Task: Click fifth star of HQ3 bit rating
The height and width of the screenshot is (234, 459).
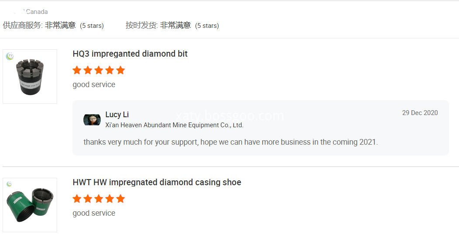Action: click(120, 70)
